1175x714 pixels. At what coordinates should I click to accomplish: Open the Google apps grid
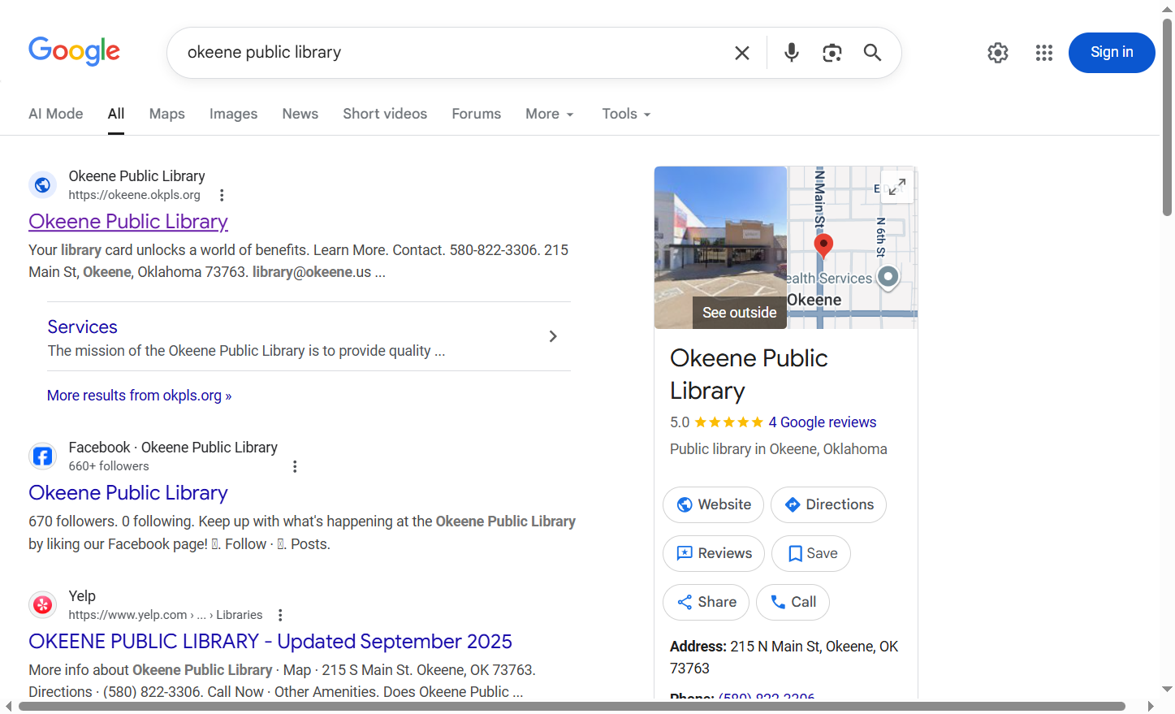pyautogui.click(x=1044, y=53)
